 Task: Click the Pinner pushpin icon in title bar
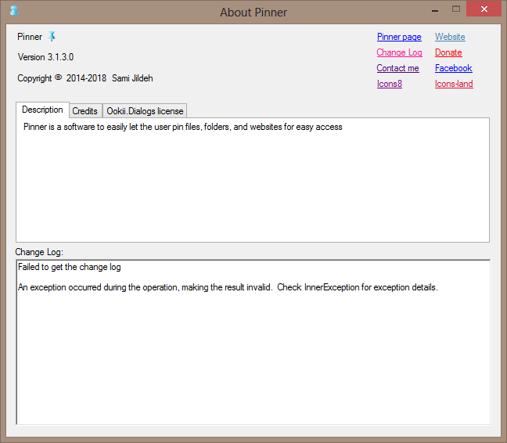(14, 11)
